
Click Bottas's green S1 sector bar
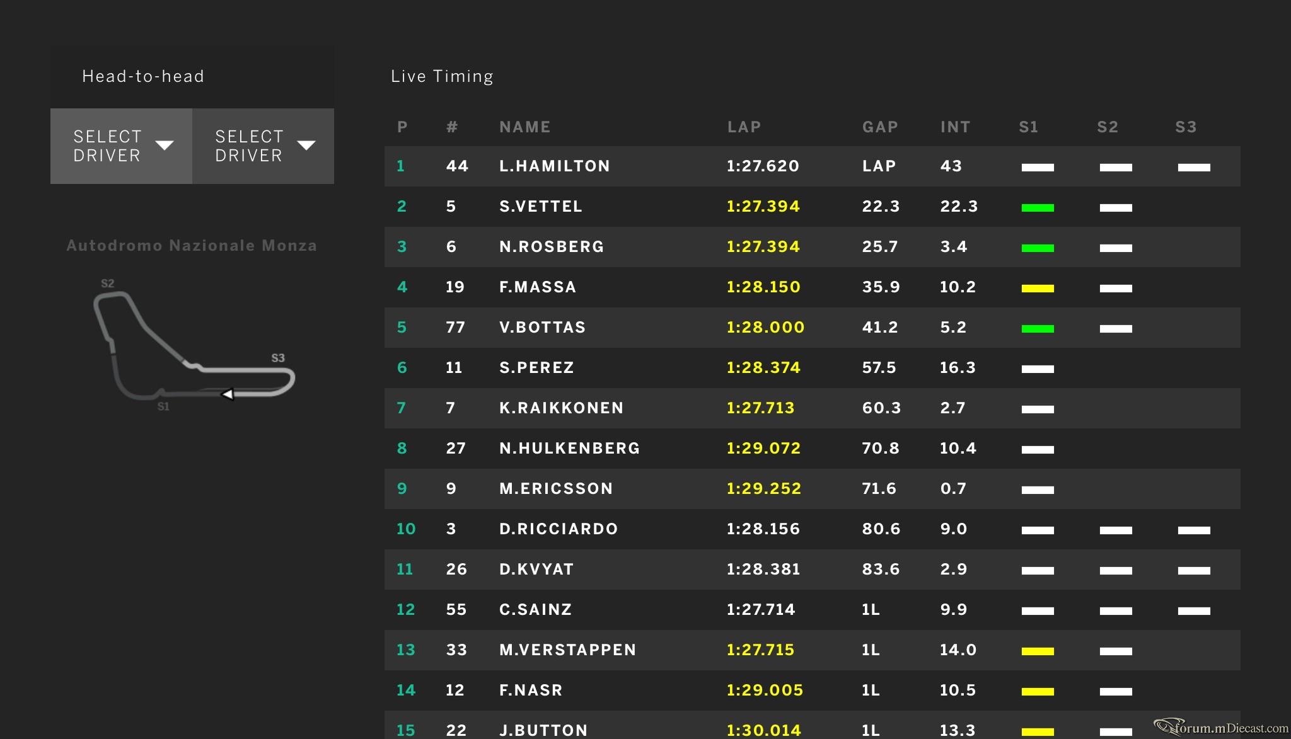click(x=1038, y=328)
